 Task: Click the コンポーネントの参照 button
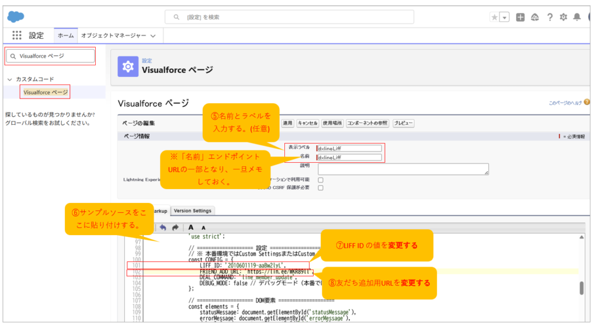367,123
